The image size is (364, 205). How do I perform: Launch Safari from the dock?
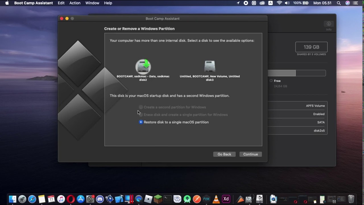tap(32, 199)
